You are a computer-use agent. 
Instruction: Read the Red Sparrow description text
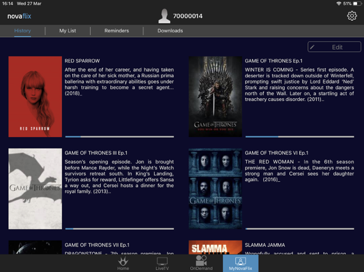coord(119,81)
